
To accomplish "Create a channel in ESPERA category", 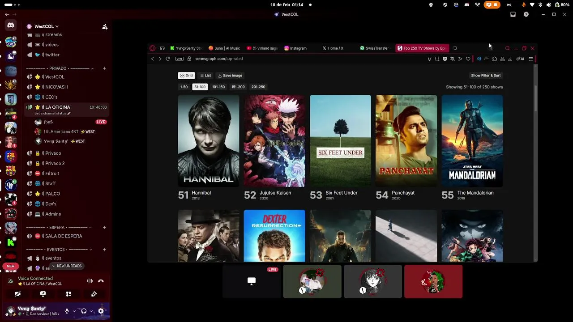I will pyautogui.click(x=104, y=227).
